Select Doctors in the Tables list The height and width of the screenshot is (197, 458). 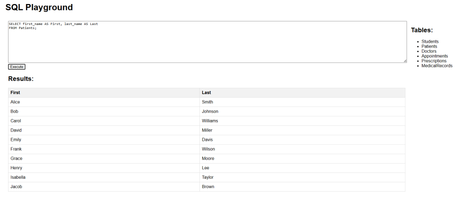pyautogui.click(x=429, y=51)
